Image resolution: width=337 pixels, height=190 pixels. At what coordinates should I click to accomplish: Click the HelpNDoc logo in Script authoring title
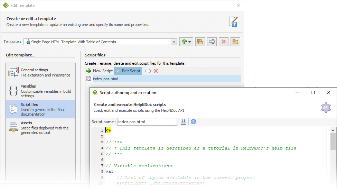click(x=95, y=93)
